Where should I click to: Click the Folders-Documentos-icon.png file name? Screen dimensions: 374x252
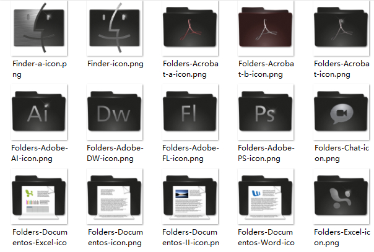pyautogui.click(x=115, y=237)
